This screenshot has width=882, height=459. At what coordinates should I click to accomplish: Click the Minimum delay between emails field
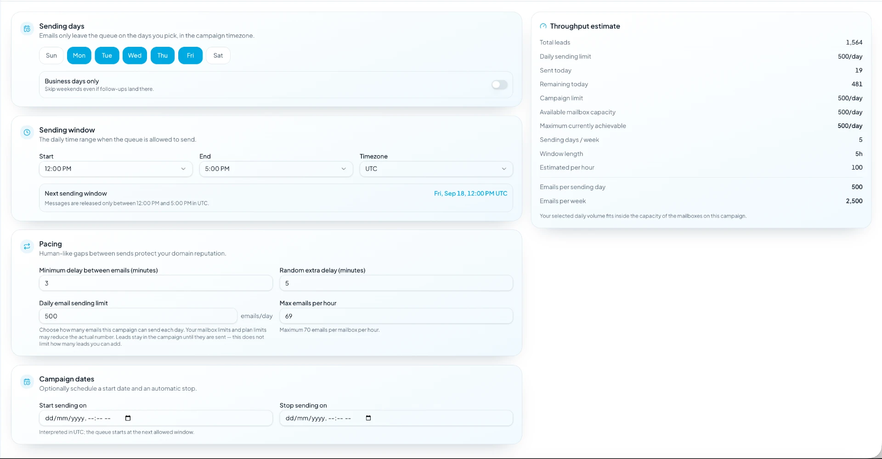[x=156, y=283]
